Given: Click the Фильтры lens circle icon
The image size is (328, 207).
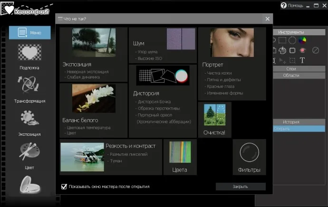Looking at the screenshot, I should [x=250, y=152].
